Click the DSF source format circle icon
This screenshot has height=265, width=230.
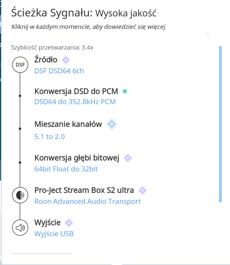pos(20,65)
